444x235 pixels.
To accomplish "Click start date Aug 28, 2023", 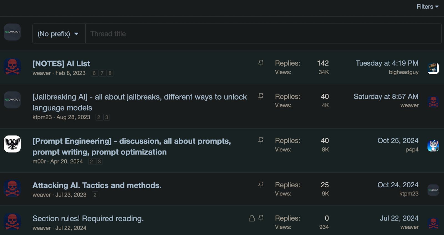I will 73,117.
